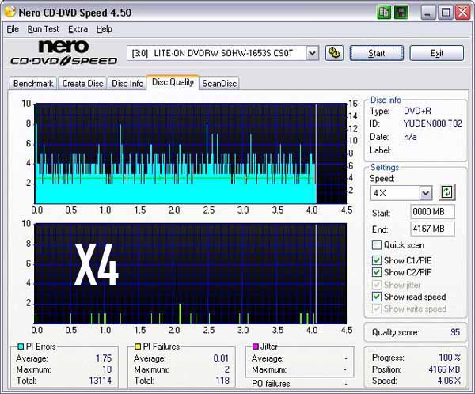
Task: Click the floppy disk save icon
Action: click(x=401, y=13)
